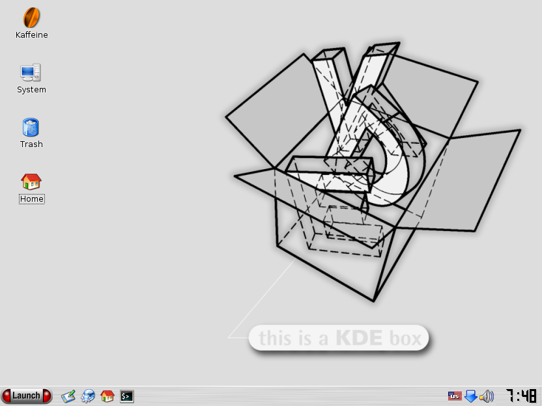Click the 7:48 panel clock
Image resolution: width=542 pixels, height=406 pixels.
(x=521, y=396)
